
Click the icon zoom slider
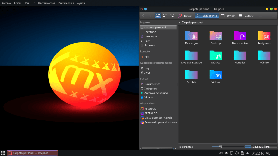click(x=220, y=147)
